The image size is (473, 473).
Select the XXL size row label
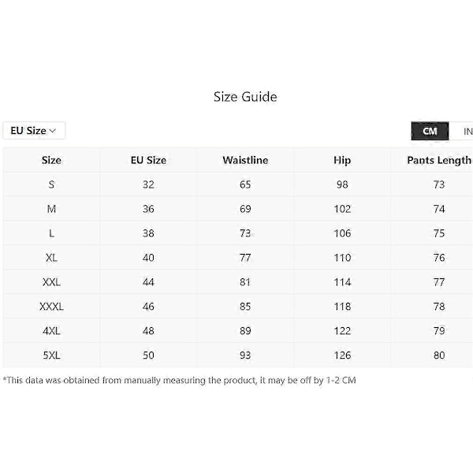pyautogui.click(x=51, y=282)
